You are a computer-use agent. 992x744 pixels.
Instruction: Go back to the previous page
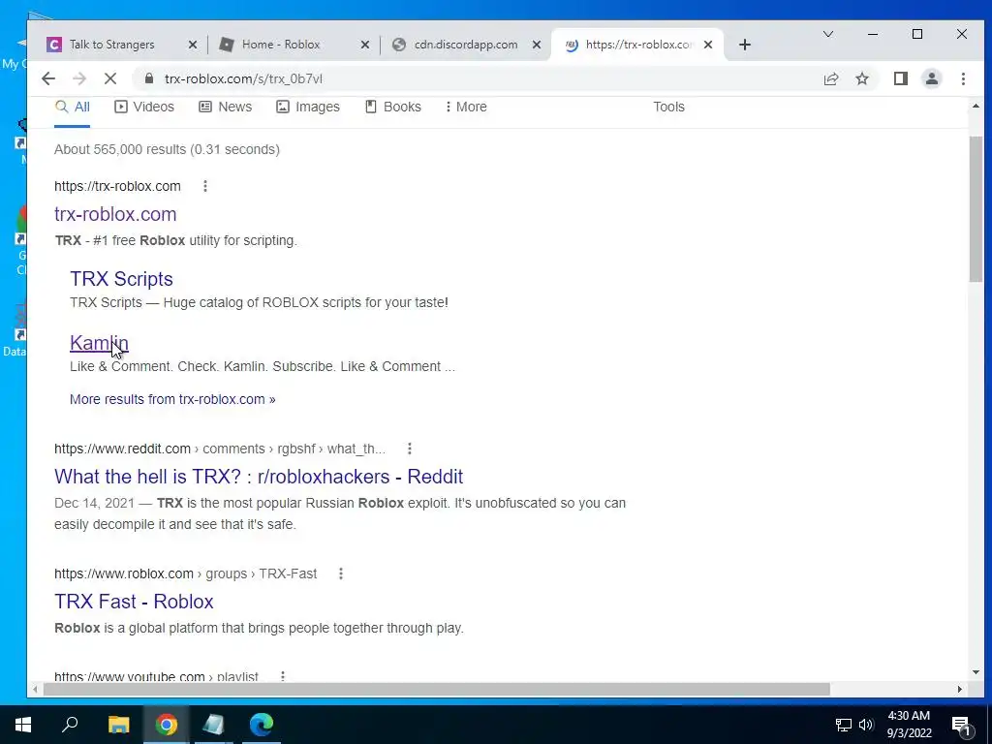[x=48, y=78]
